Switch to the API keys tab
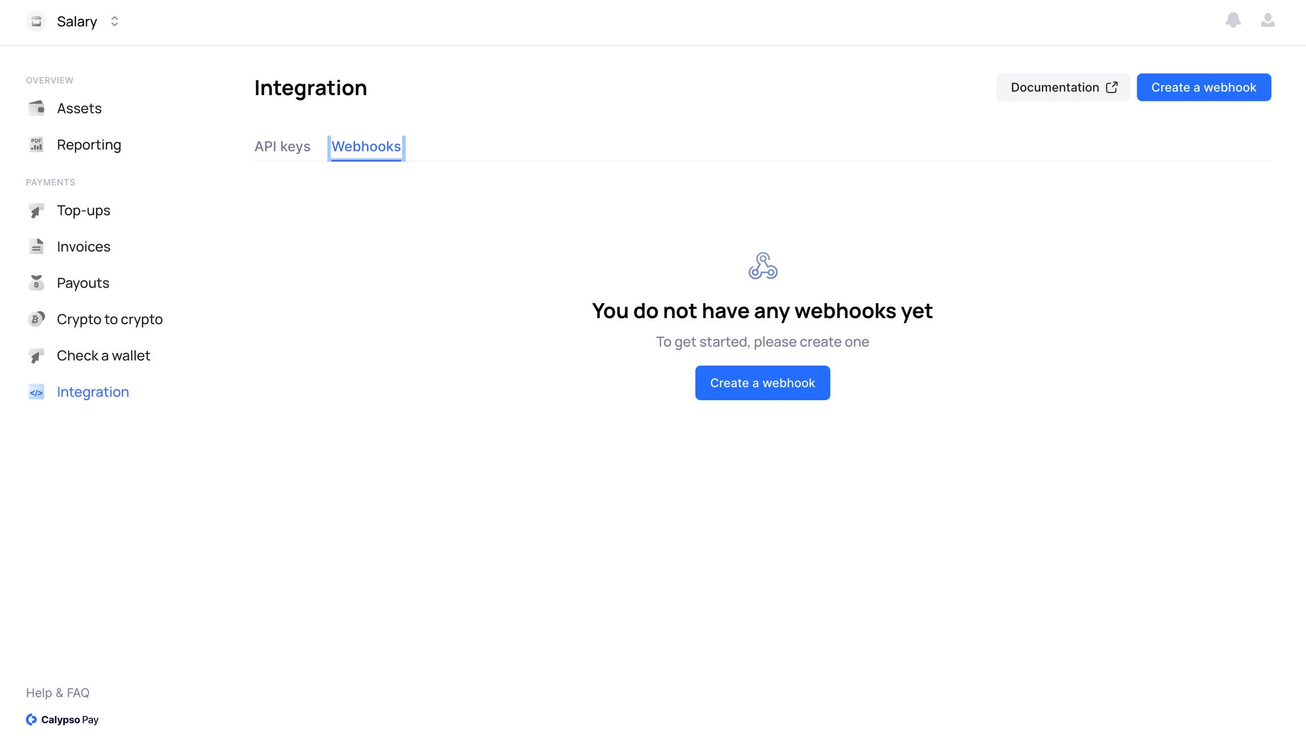Viewport: 1306px width, 739px height. point(282,147)
